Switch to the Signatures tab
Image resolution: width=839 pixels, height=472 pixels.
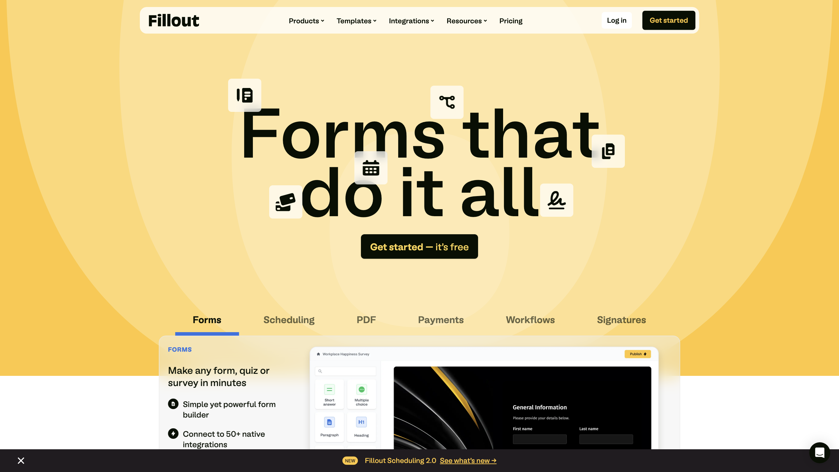(x=621, y=320)
